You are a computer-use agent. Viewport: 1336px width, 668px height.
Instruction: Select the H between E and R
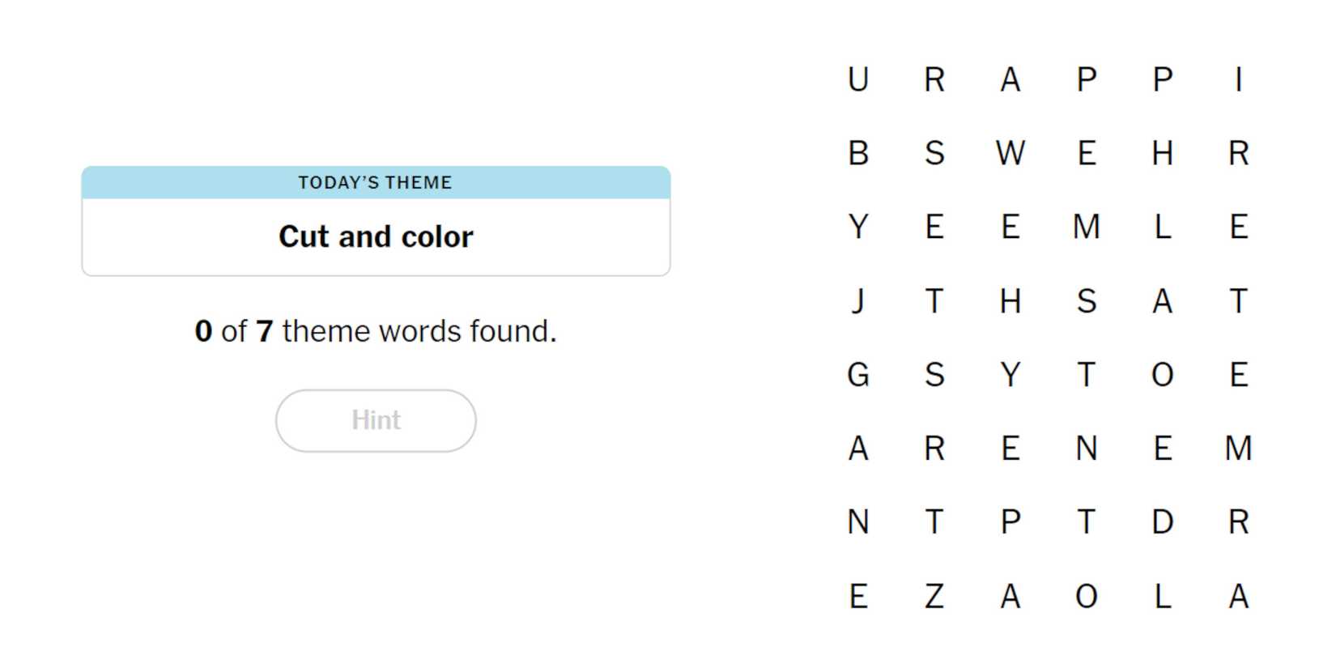pos(1162,153)
